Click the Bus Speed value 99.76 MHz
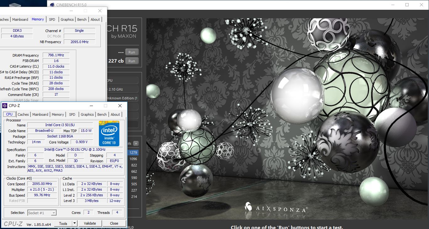Screen dimensions: 429x229 click(42, 195)
